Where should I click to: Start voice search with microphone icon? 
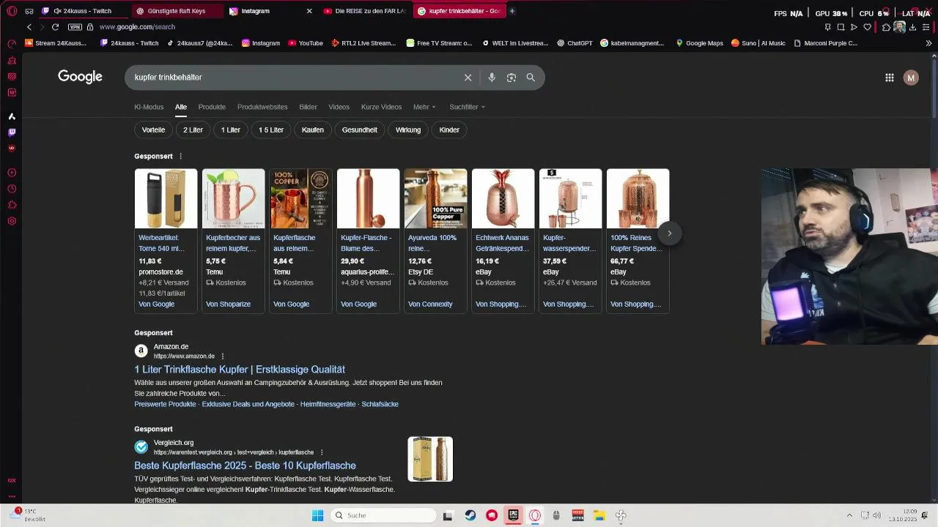click(492, 78)
